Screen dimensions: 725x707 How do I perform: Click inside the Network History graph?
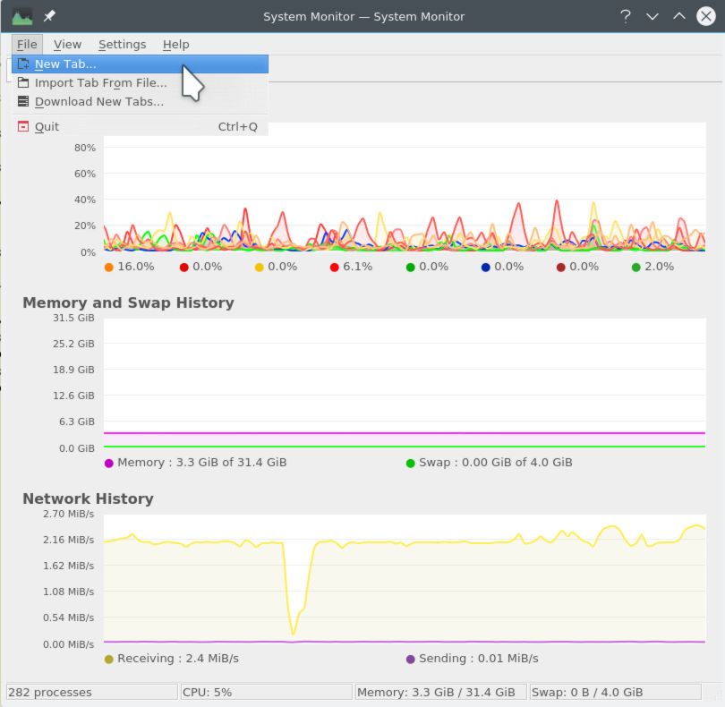point(405,579)
